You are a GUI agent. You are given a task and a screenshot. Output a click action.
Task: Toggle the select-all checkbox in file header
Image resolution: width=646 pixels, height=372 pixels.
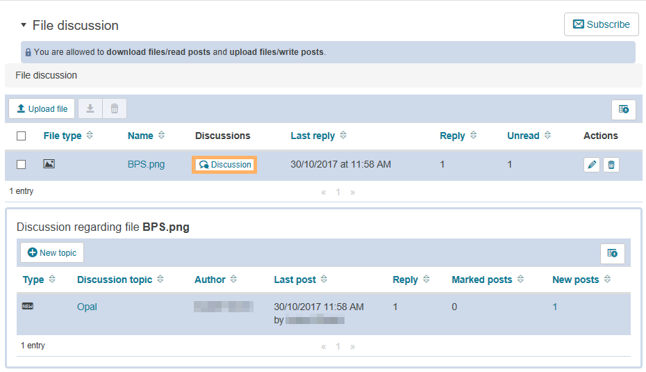(x=22, y=136)
